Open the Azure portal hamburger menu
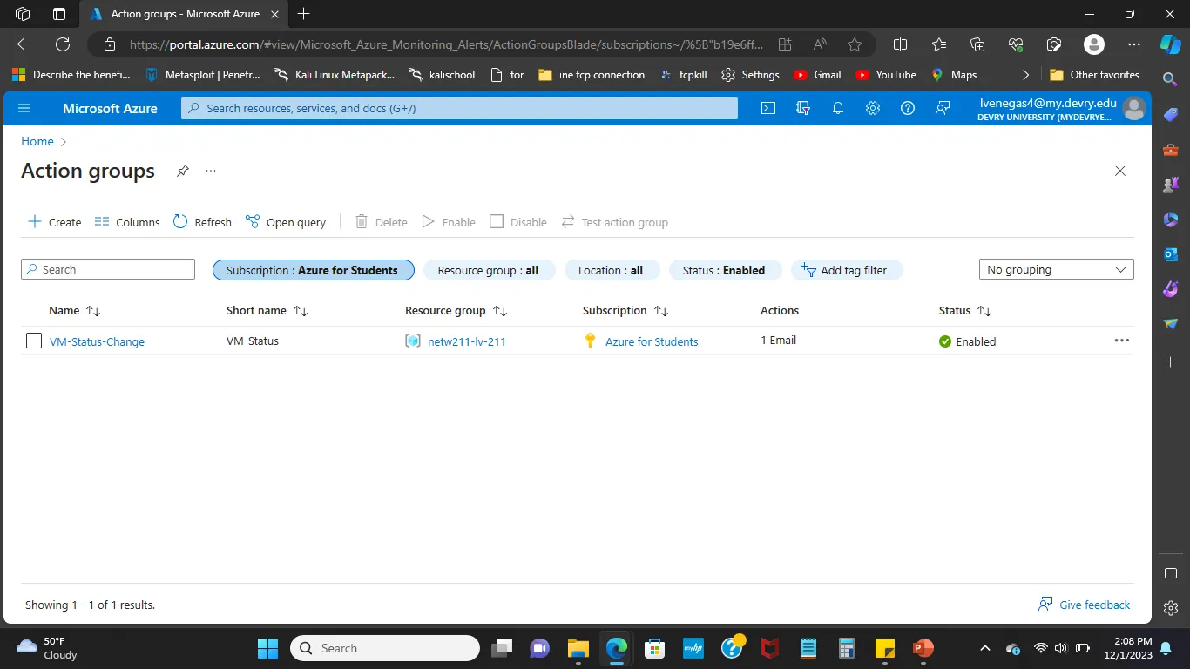Viewport: 1190px width, 669px height. tap(24, 108)
